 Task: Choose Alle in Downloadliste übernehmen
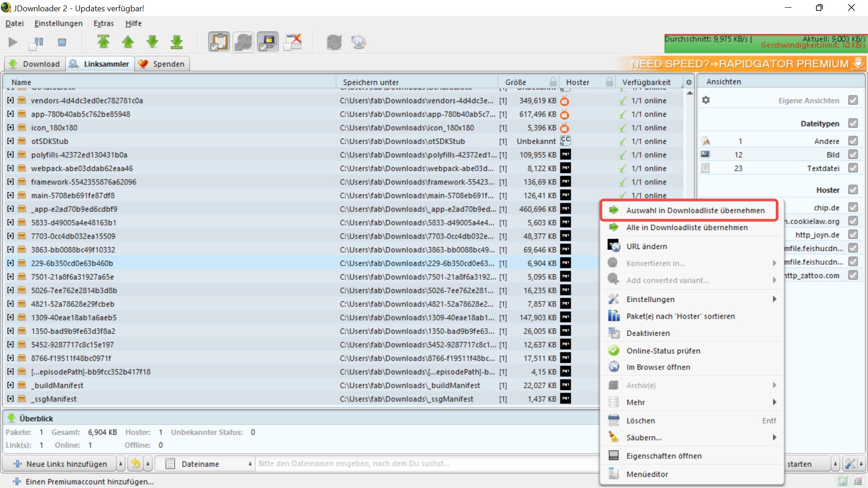pyautogui.click(x=692, y=227)
